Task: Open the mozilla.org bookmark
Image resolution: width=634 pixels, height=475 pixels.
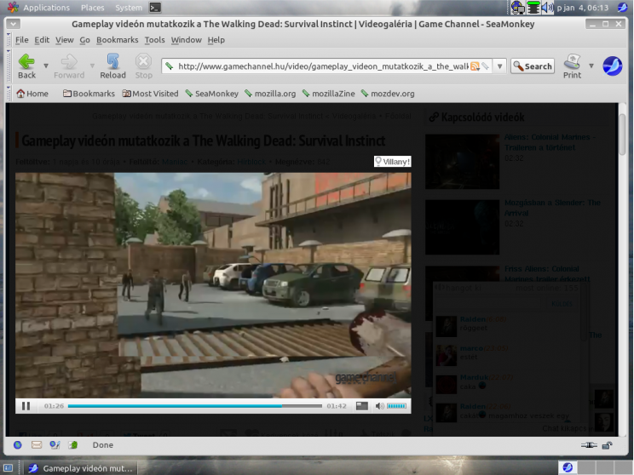Action: (270, 94)
